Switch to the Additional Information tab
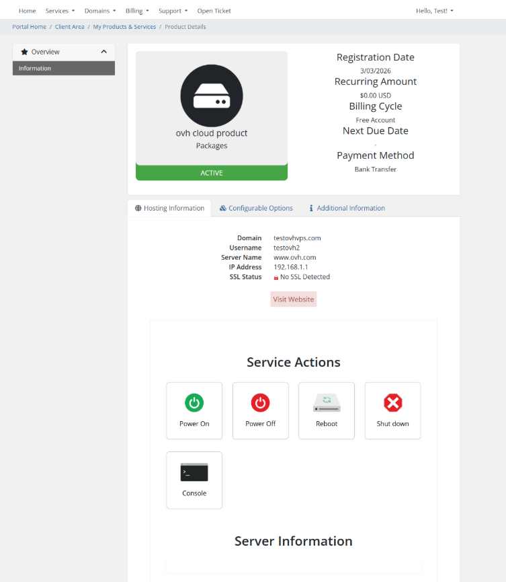This screenshot has width=506, height=582. click(347, 209)
